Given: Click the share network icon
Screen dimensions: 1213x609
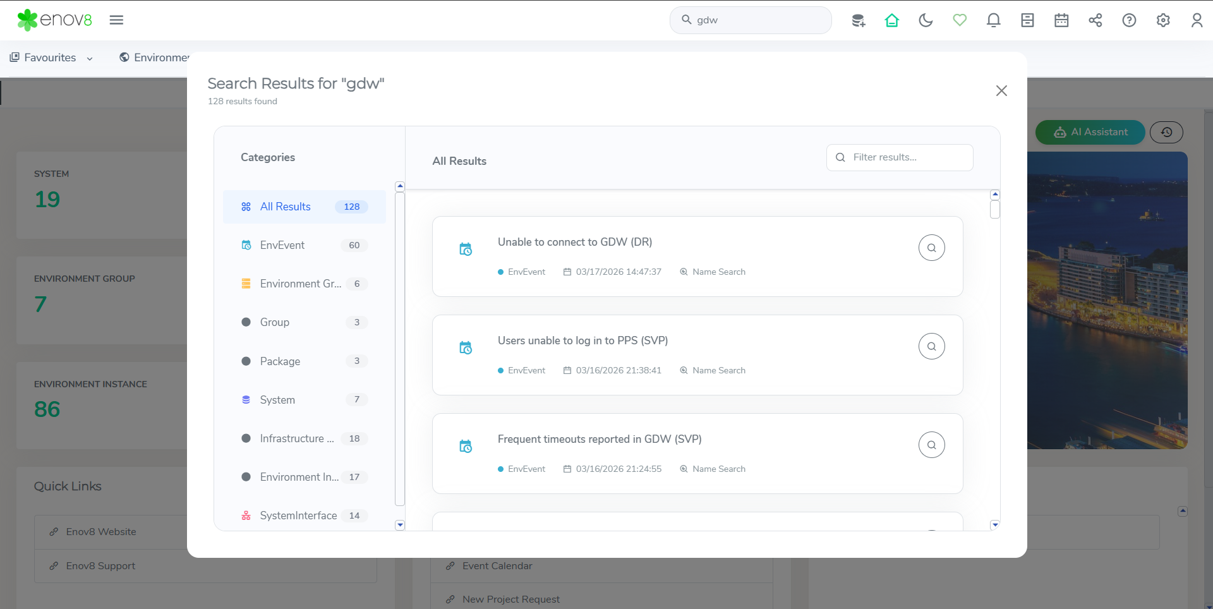Looking at the screenshot, I should [1095, 20].
